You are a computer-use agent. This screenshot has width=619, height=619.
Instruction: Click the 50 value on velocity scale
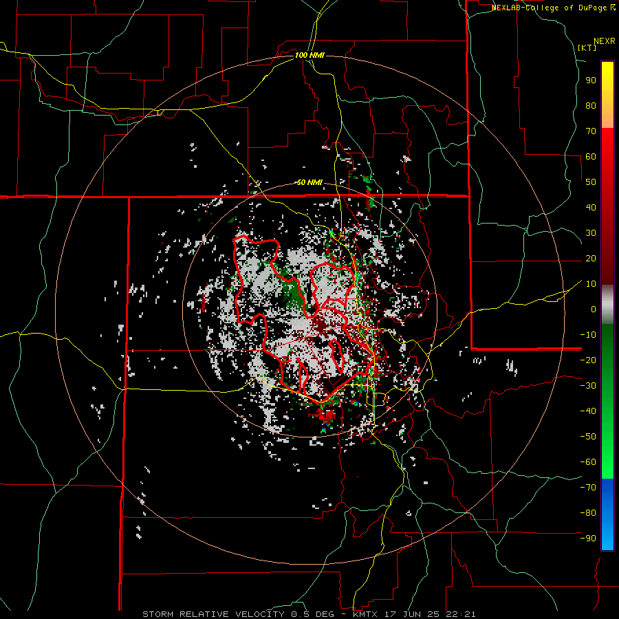(591, 182)
